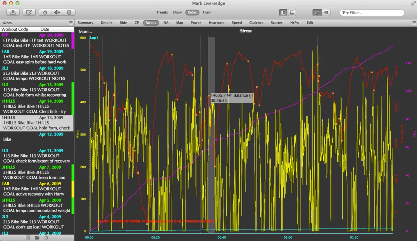
Task: Click the download ride import icon
Action: (13, 13)
